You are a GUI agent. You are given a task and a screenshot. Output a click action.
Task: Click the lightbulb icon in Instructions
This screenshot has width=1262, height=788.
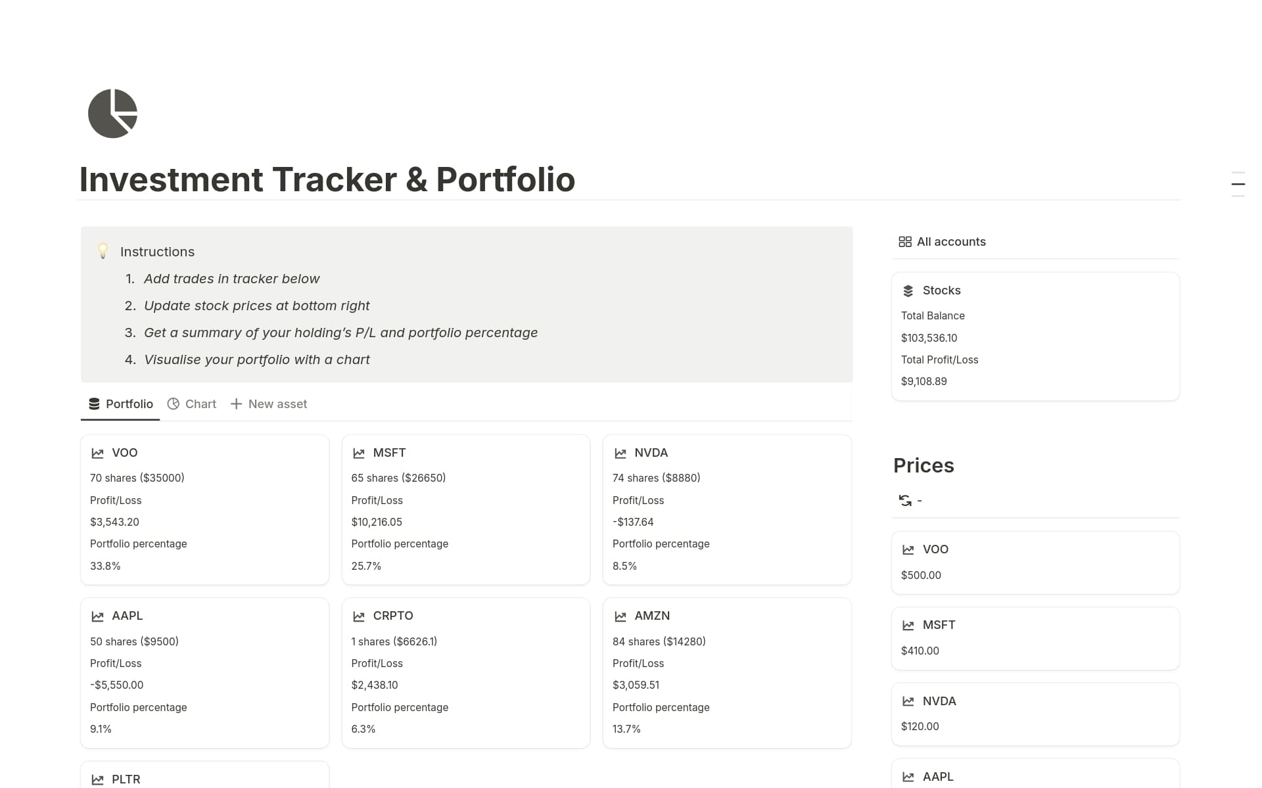pos(103,250)
